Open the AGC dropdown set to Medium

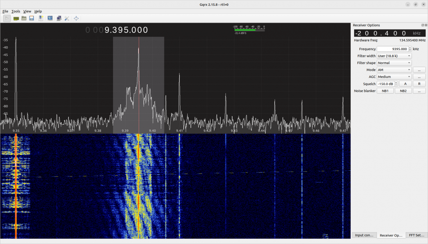(x=394, y=77)
